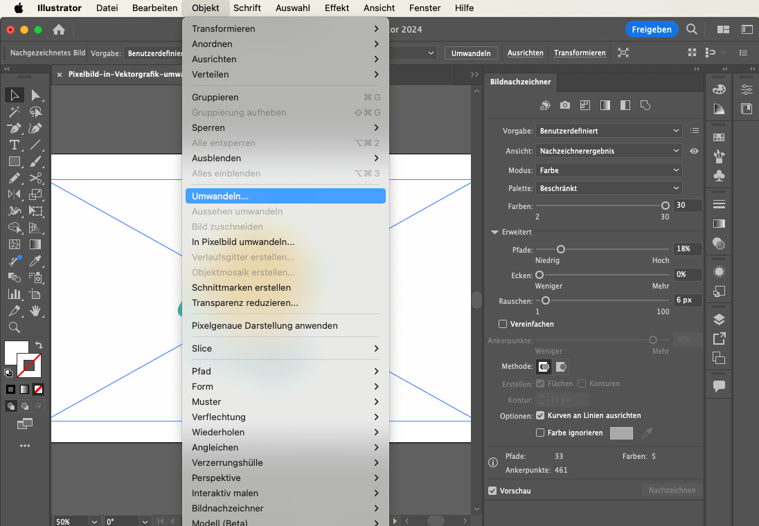Screen dimensions: 759x526
Task: Open the Modus dropdown set to Farbe
Action: tap(609, 170)
